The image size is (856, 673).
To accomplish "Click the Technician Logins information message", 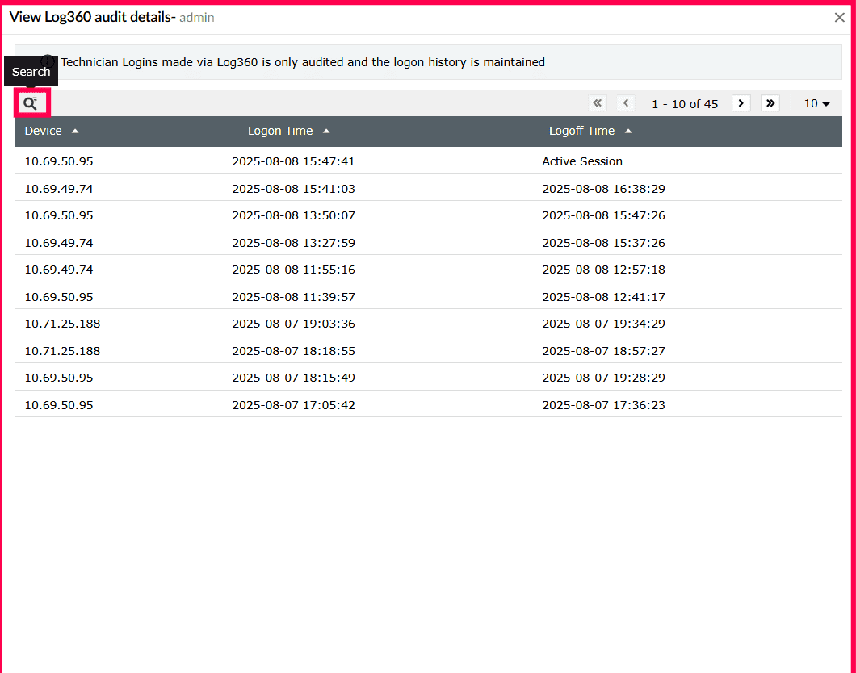I will click(x=303, y=62).
